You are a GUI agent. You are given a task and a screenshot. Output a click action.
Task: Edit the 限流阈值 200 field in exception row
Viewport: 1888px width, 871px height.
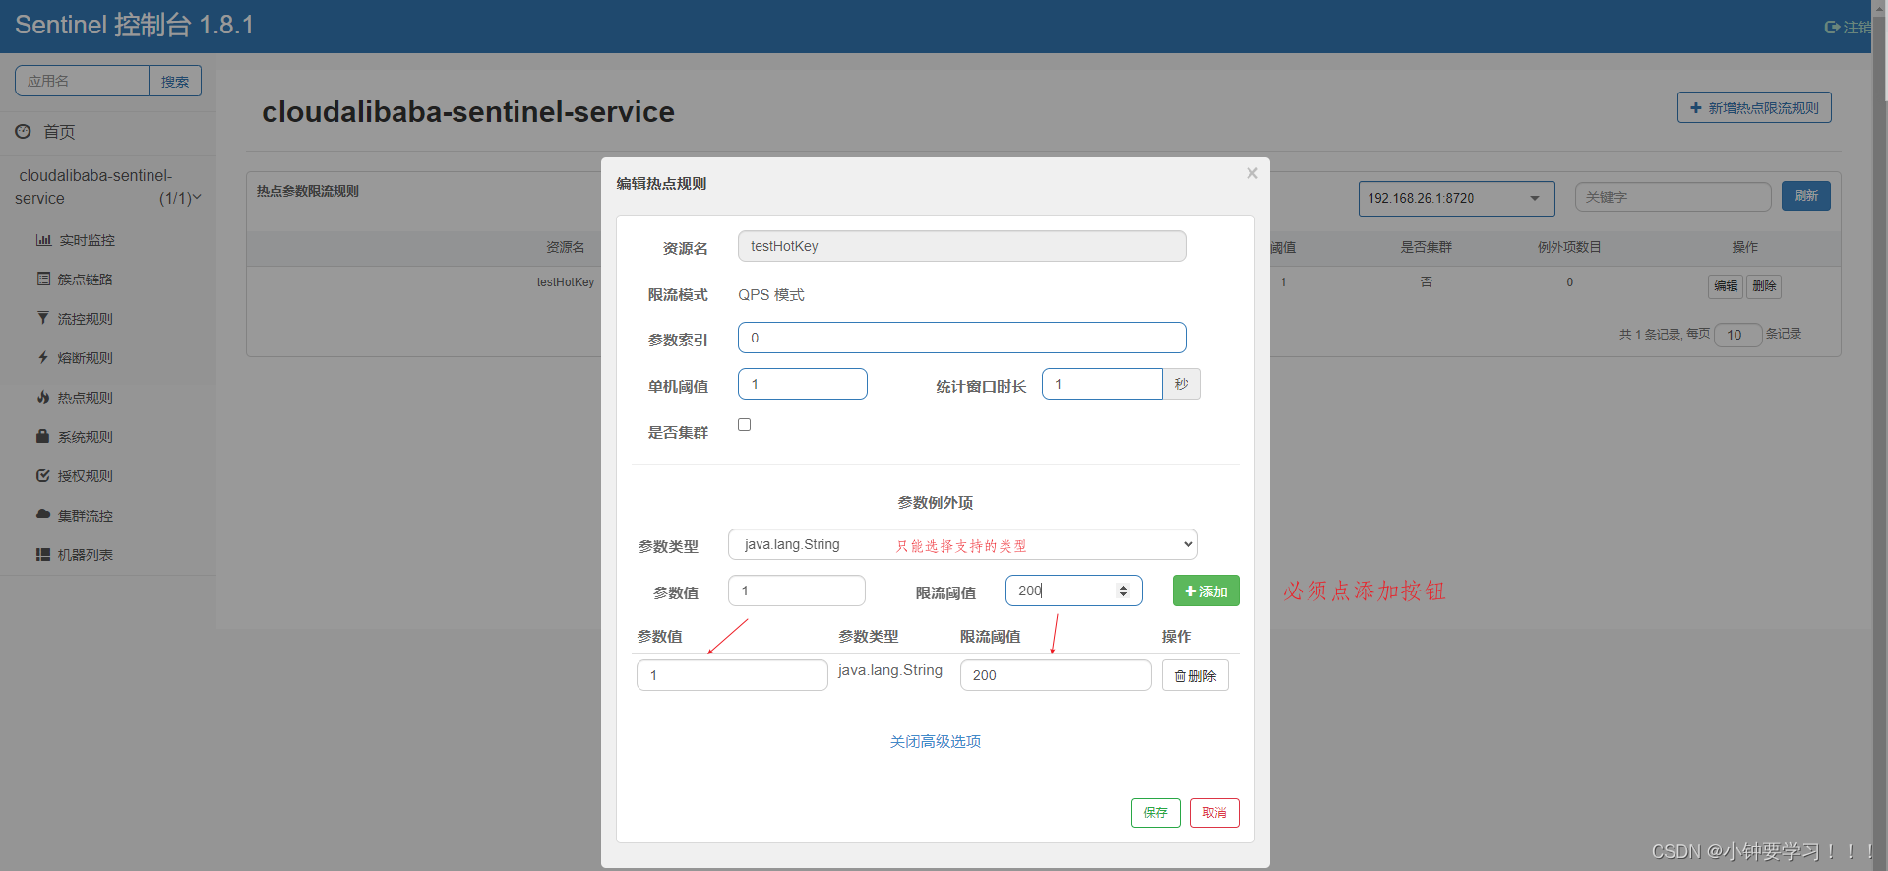1056,675
